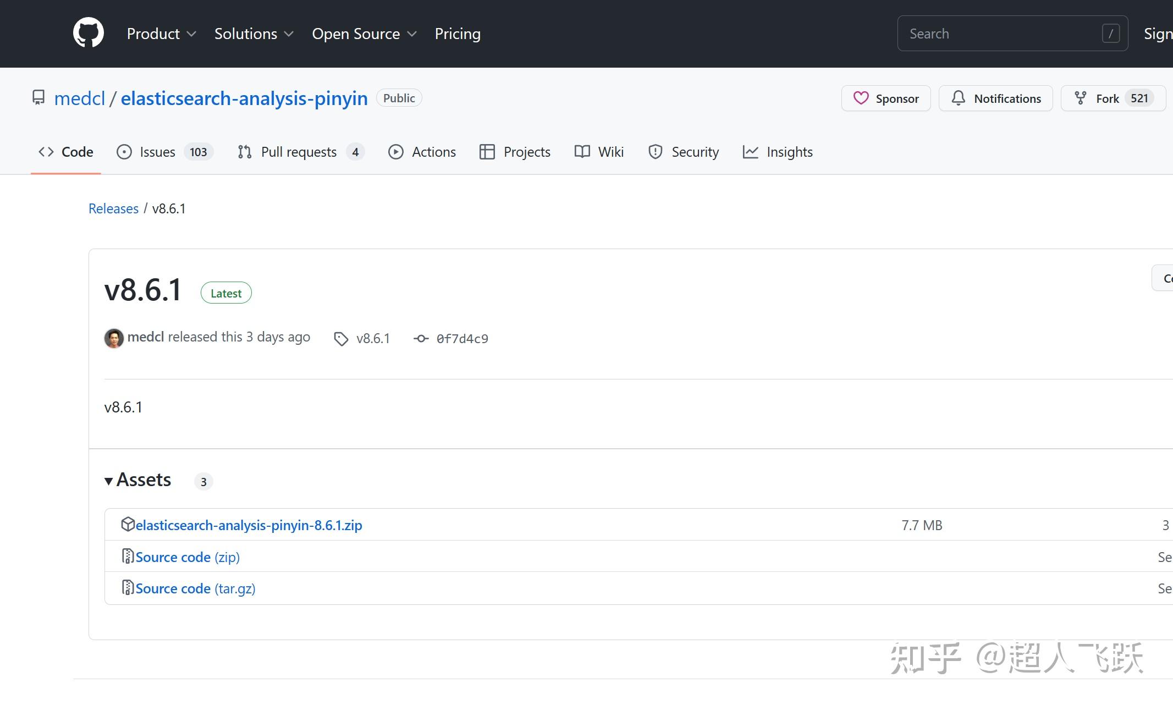Download elasticsearch-analysis-pinyin-8.6.1.zip
The height and width of the screenshot is (705, 1173).
click(x=249, y=525)
